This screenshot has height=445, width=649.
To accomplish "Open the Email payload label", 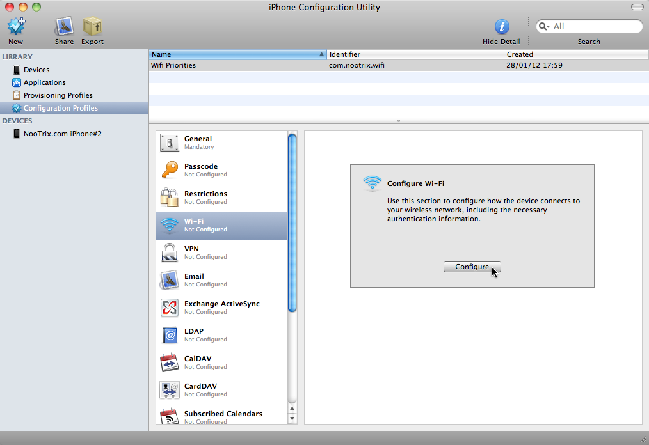I will pyautogui.click(x=194, y=276).
